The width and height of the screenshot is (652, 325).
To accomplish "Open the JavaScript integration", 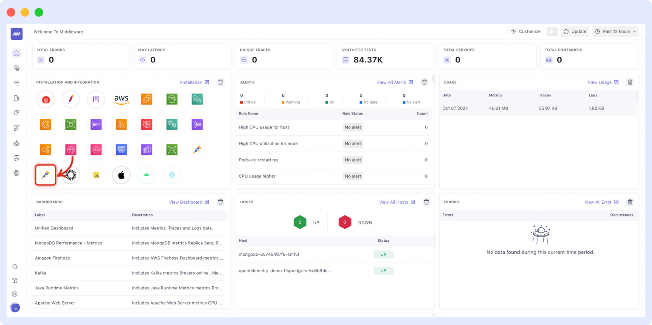I will [96, 175].
